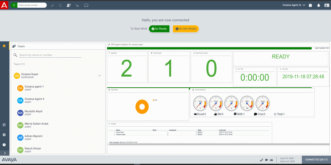Open the Oceana Agent 2x dropdown
This screenshot has height=165, width=331.
294,5
